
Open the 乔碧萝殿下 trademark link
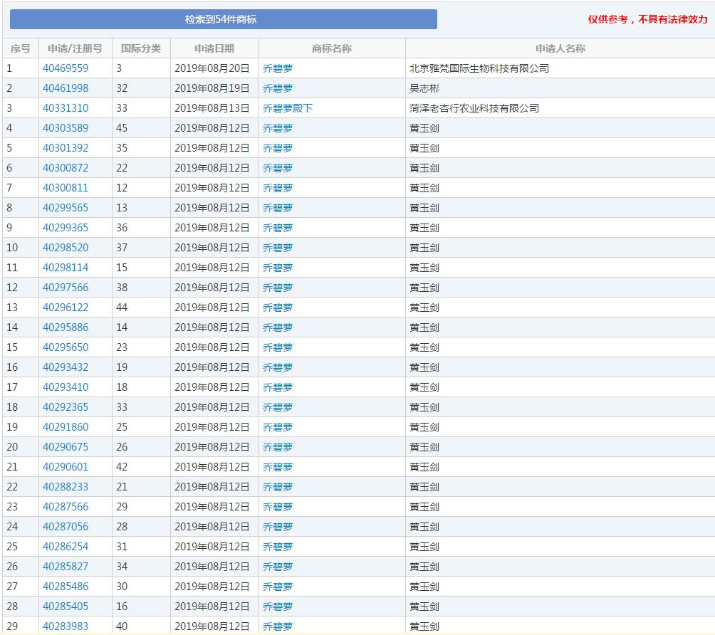point(288,108)
